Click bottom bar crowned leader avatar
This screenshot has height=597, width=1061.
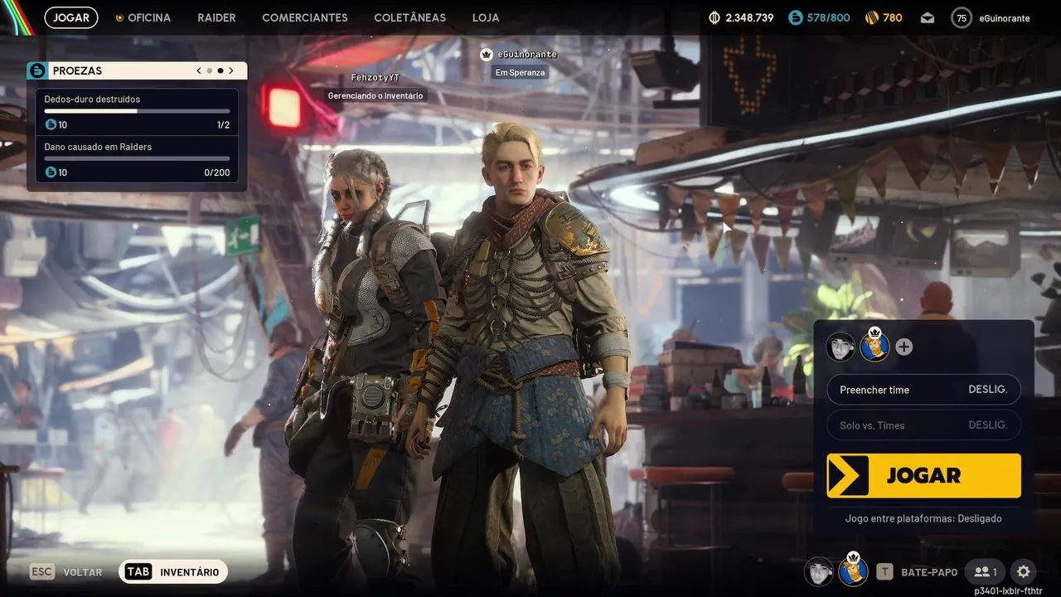click(x=853, y=570)
